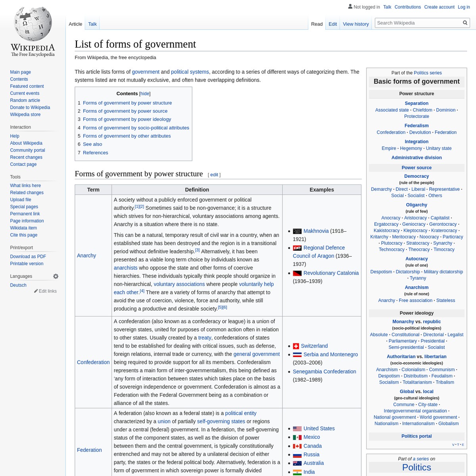Open Plutocracy link in infobox
Viewport: 476px width, 476px height.
tap(392, 243)
